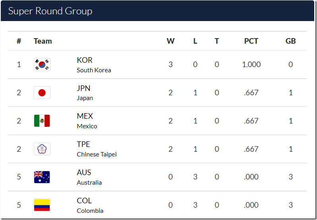Screen dimensions: 317x220
Task: Click the Colombia flag icon
Action: 42,205
